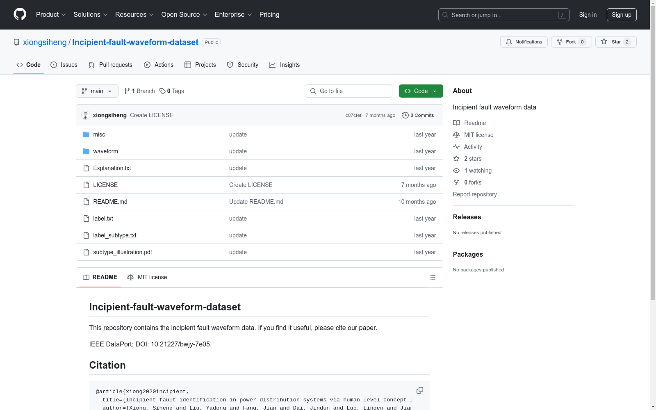Screen dimensions: 656x410
Task: Open the xiongsiheng owner link in breadcrumb
Action: [45, 42]
